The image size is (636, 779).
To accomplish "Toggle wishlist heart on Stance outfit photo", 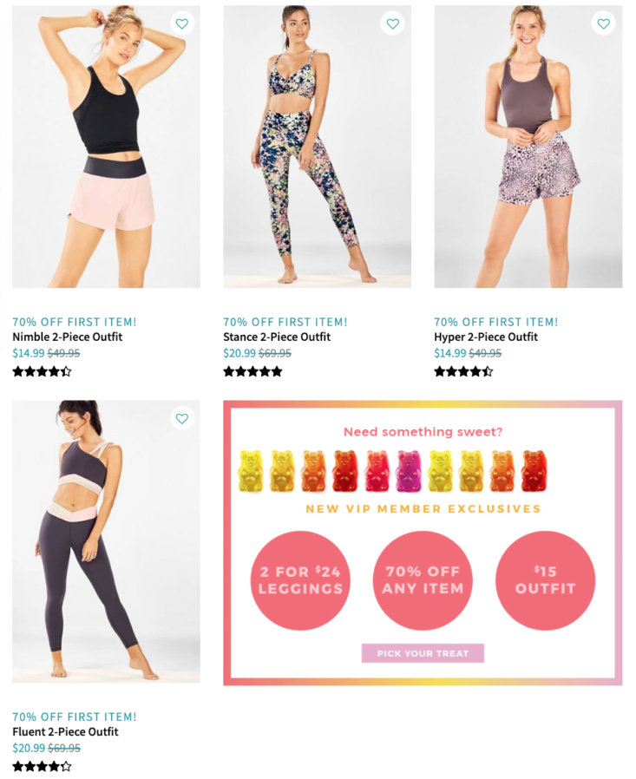I will point(392,23).
